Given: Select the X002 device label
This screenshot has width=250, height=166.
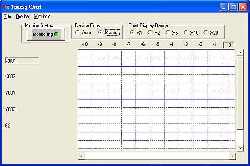Looking at the screenshot, I should point(10,76).
